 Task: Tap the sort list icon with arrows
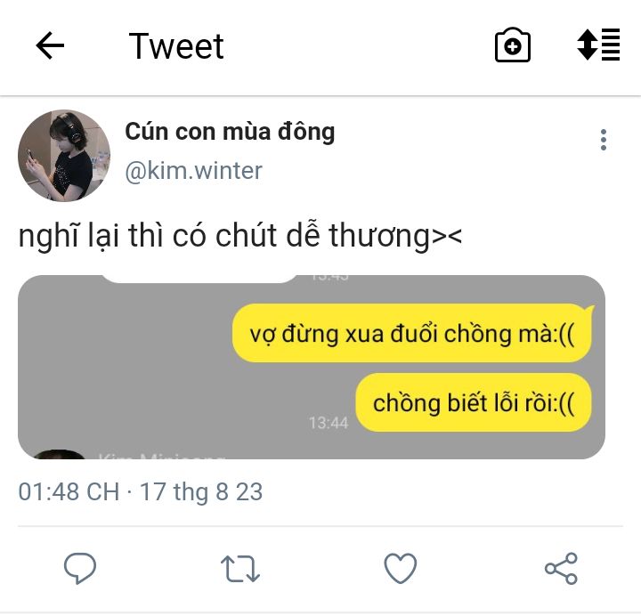[598, 45]
